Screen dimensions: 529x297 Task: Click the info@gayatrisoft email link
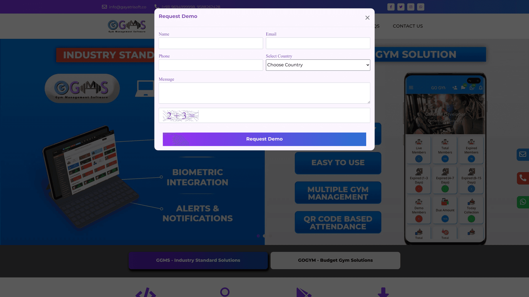click(127, 7)
